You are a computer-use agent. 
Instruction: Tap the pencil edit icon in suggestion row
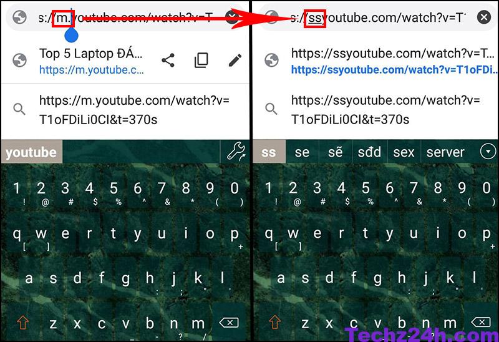[235, 60]
